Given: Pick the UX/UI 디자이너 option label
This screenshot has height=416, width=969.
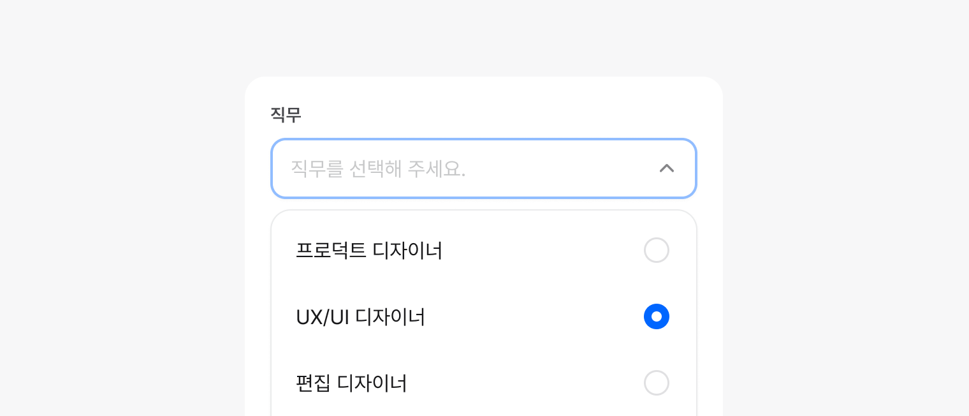Looking at the screenshot, I should (x=360, y=316).
